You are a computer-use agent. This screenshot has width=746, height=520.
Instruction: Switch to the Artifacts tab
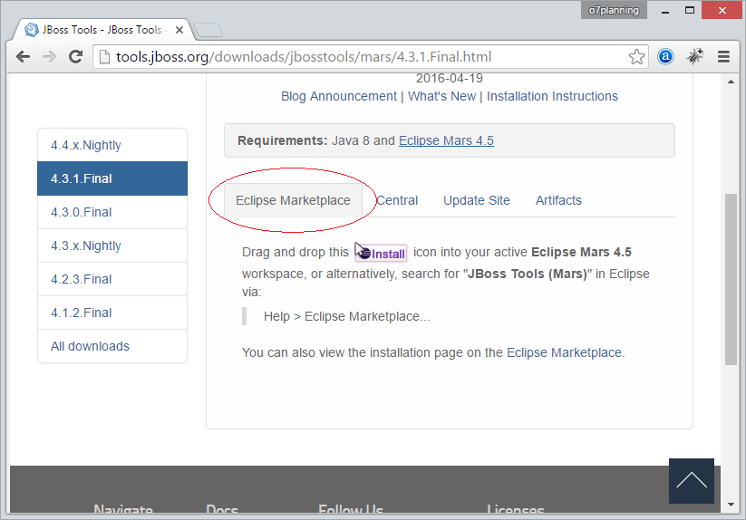pos(558,200)
